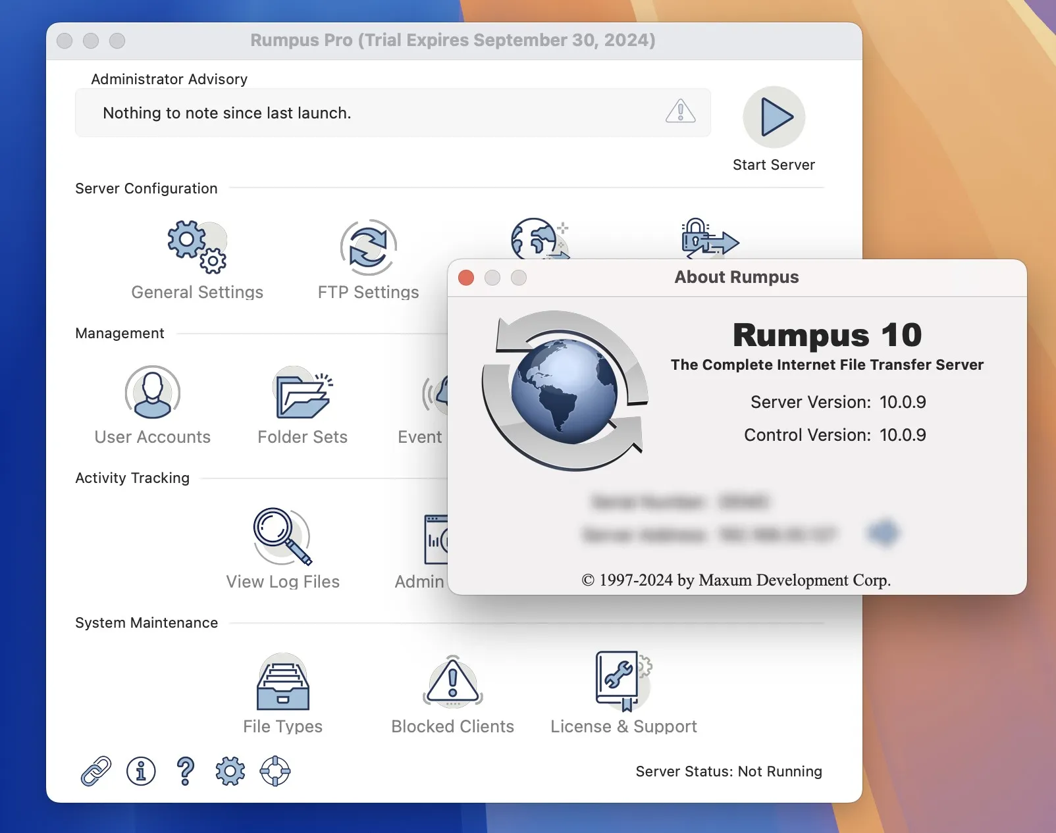Click Control Version: 10.0.9 text
1056x833 pixels.
tap(835, 435)
